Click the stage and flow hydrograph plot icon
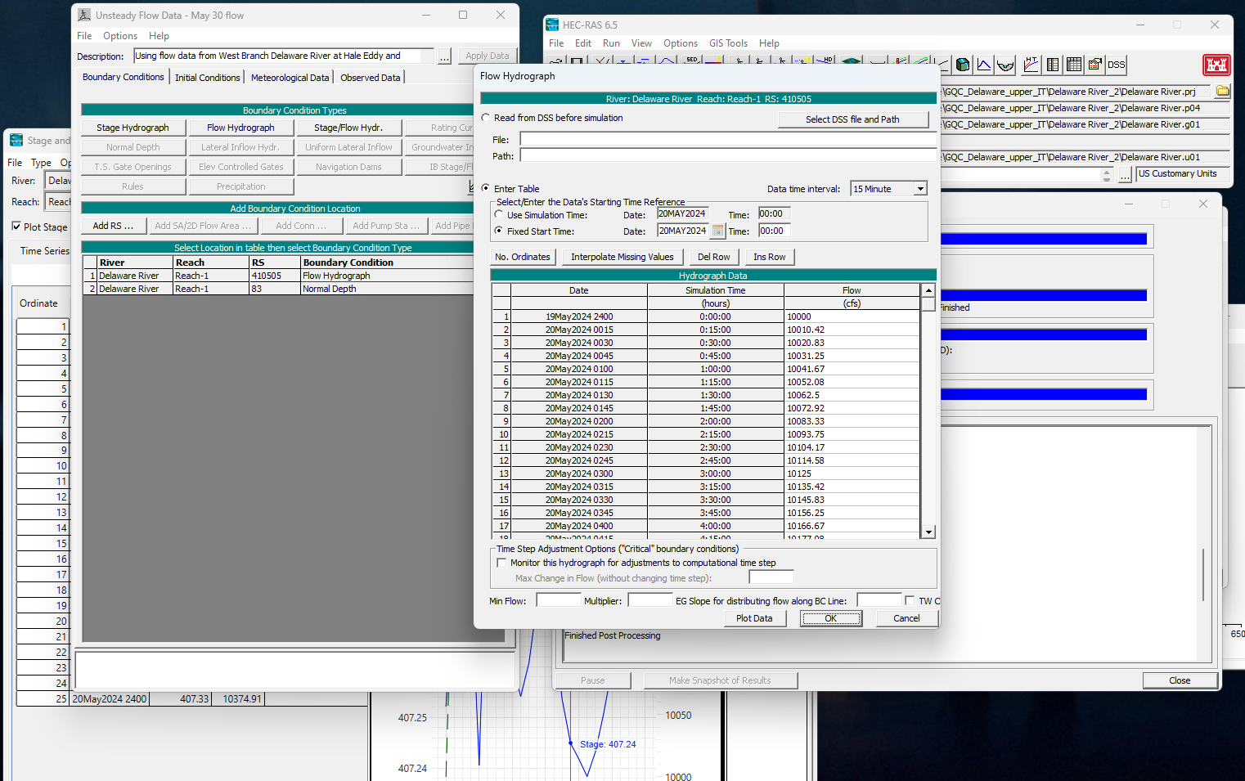 (x=984, y=65)
